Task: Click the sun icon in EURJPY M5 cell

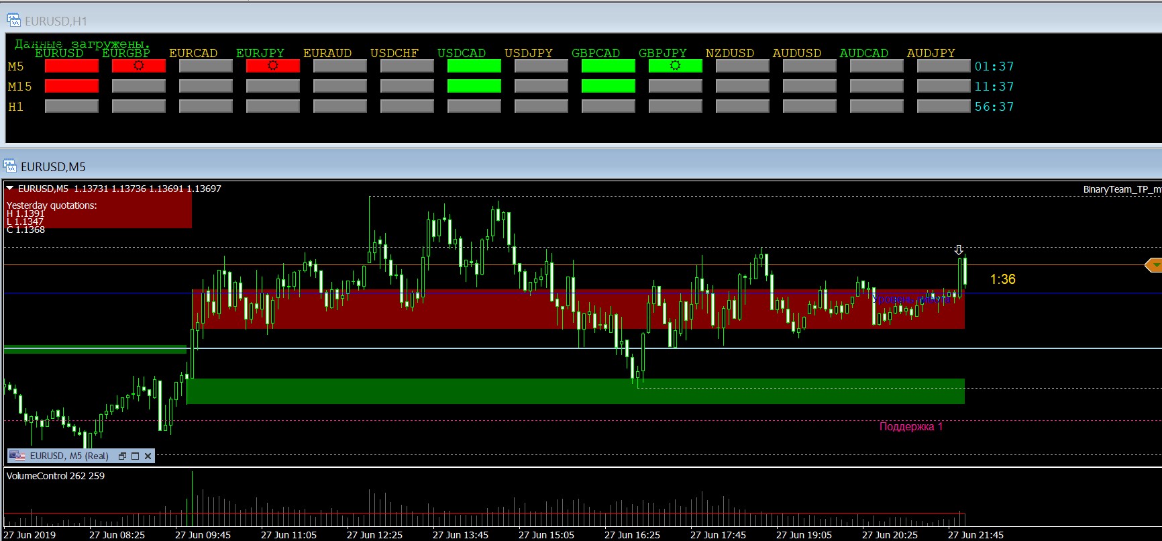Action: [272, 66]
